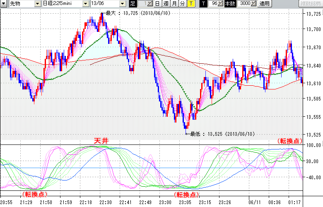This screenshot has width=323, height=207.
Task: Switch to weekly 週 chart timeframe
Action: pyautogui.click(x=166, y=4)
